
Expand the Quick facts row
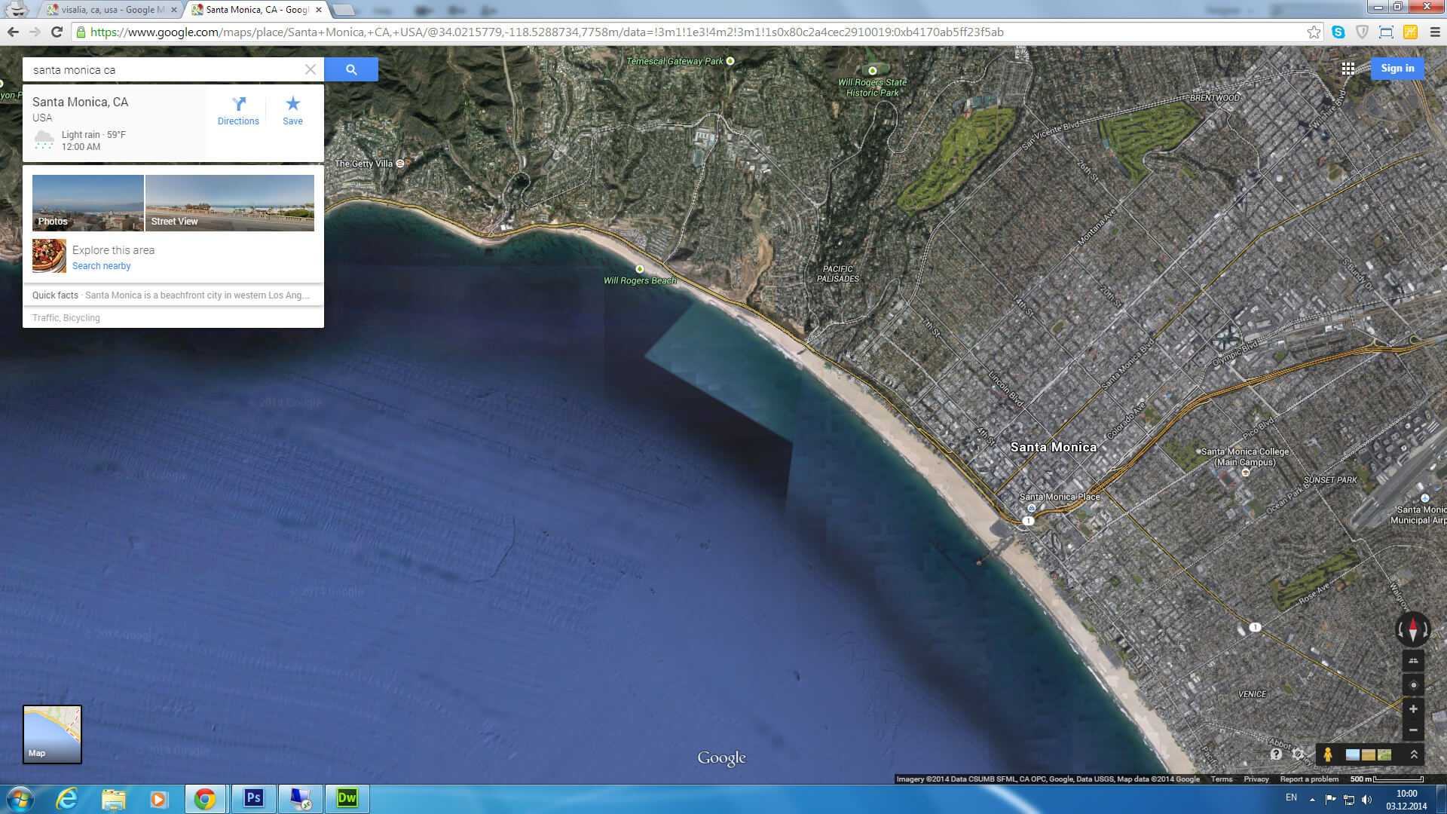tap(173, 295)
